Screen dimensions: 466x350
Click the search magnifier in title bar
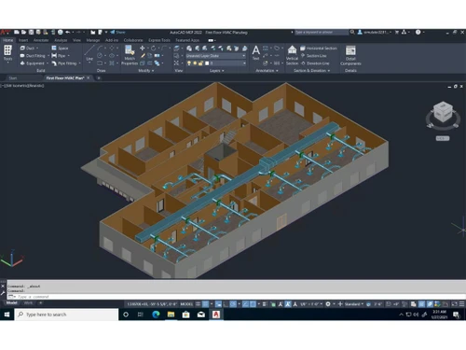pyautogui.click(x=352, y=32)
